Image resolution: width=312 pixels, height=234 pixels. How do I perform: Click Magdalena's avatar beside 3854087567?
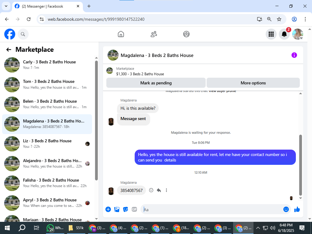(x=111, y=191)
